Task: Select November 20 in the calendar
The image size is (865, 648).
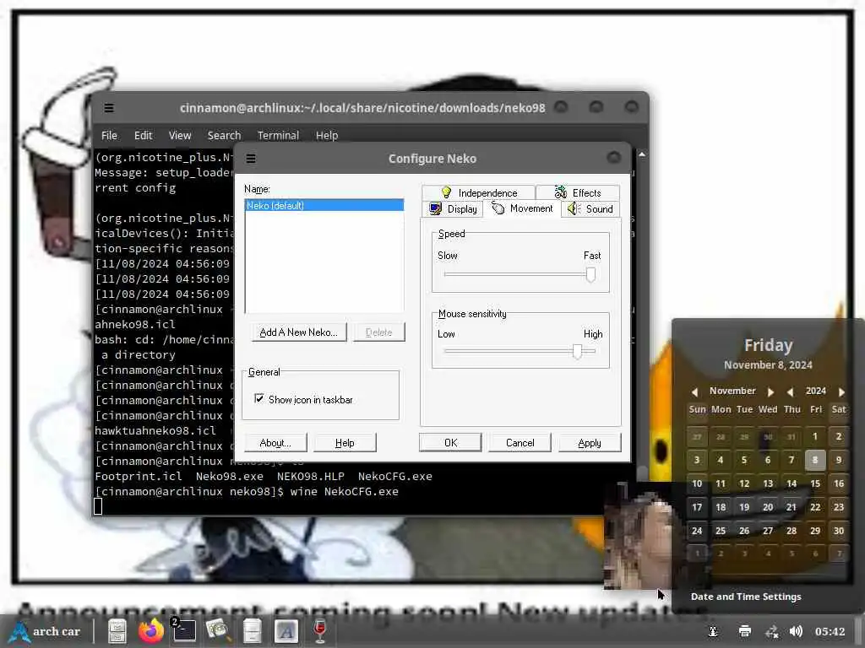Action: [768, 507]
